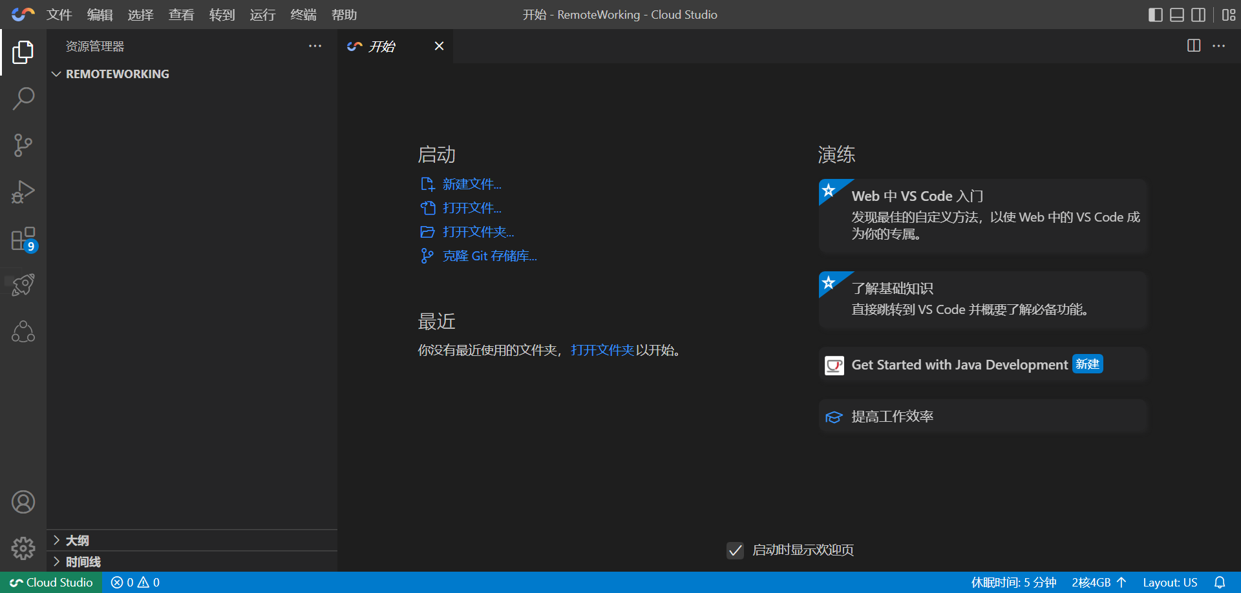
Task: Open the 选择 menu
Action: (x=140, y=15)
